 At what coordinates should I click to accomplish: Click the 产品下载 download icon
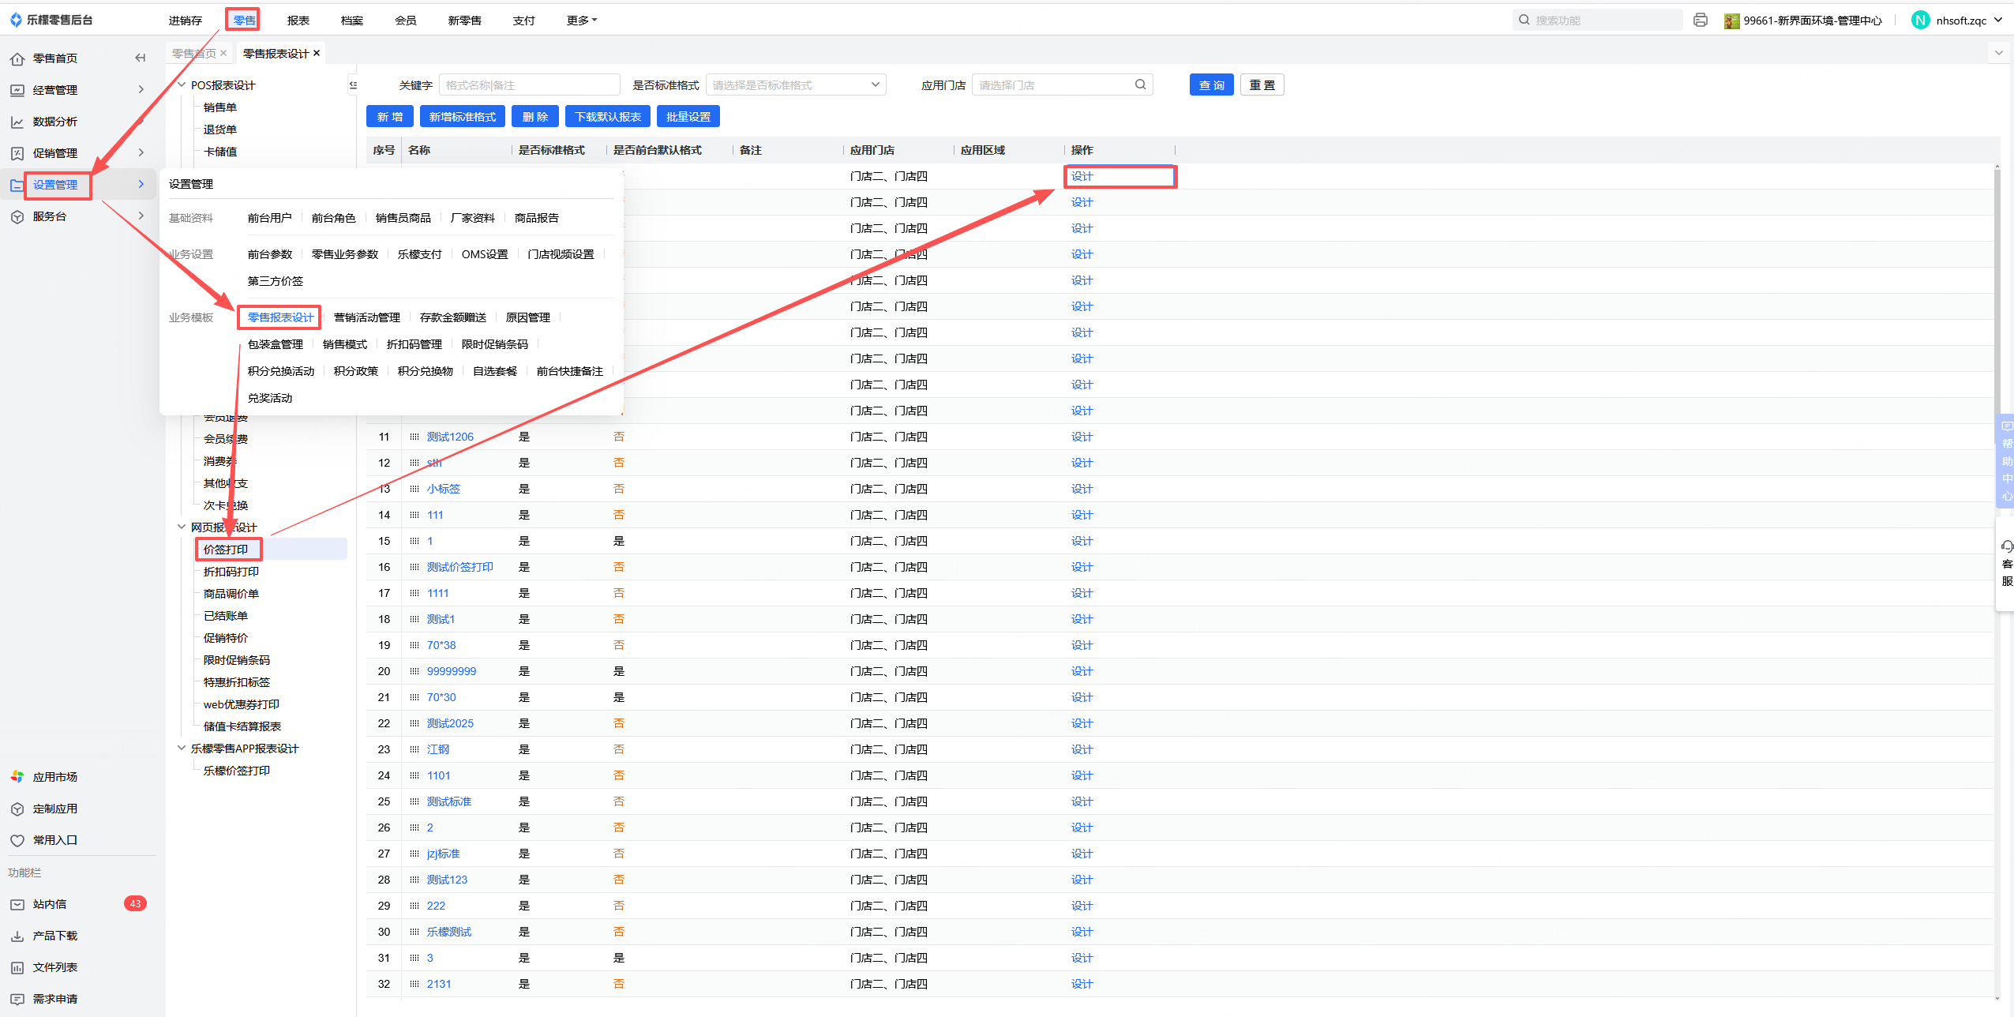click(17, 936)
